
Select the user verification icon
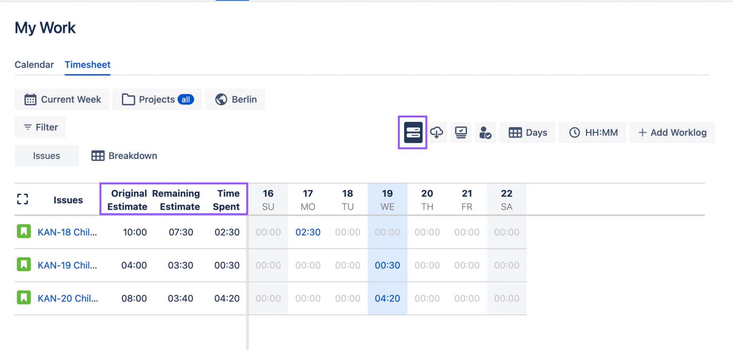(x=485, y=132)
